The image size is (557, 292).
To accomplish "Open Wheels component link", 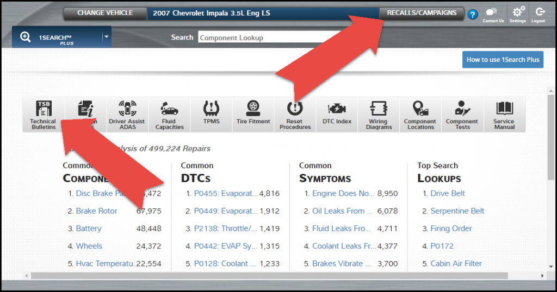I will click(x=89, y=246).
